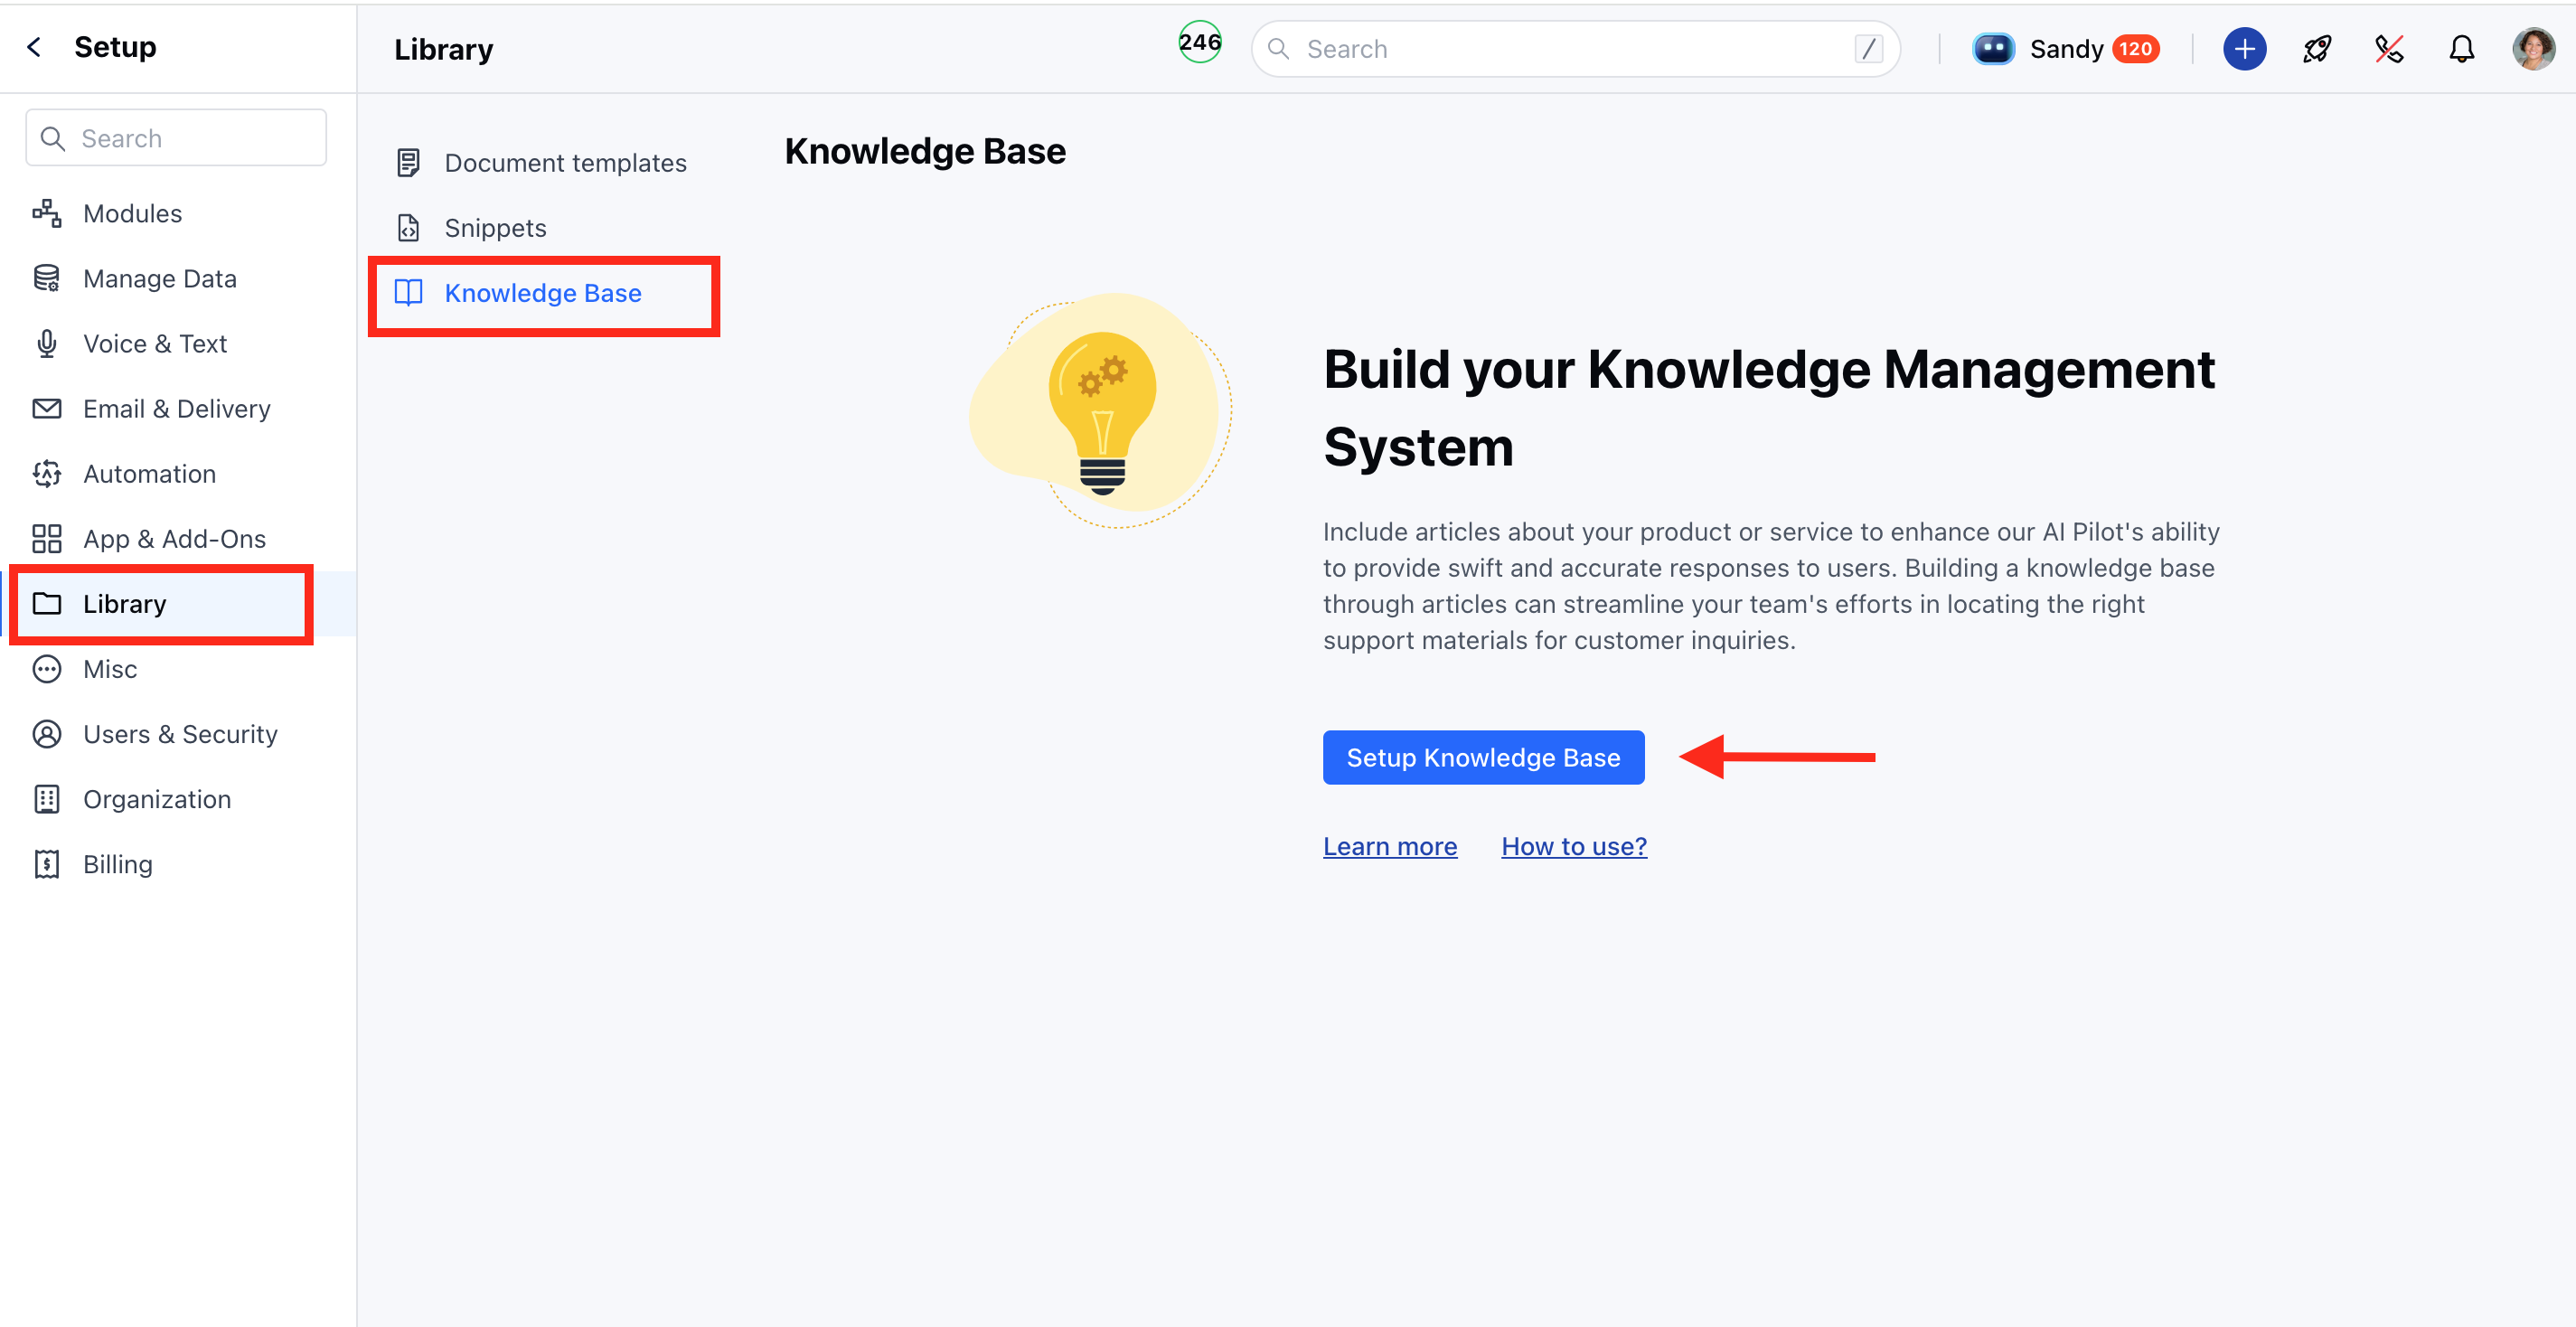Select the Email & Delivery envelope icon
Viewport: 2576px width, 1327px height.
(47, 408)
